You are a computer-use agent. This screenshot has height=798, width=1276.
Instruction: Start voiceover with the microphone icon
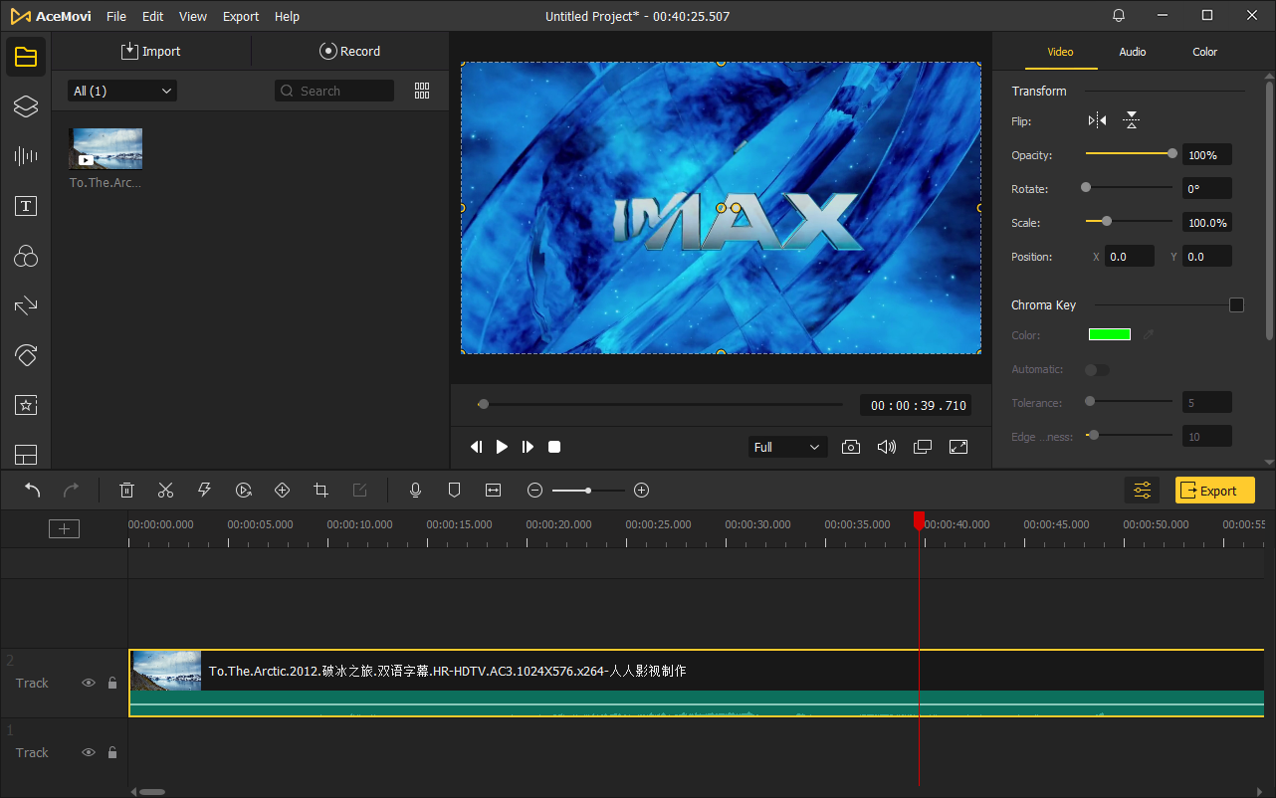coord(416,490)
